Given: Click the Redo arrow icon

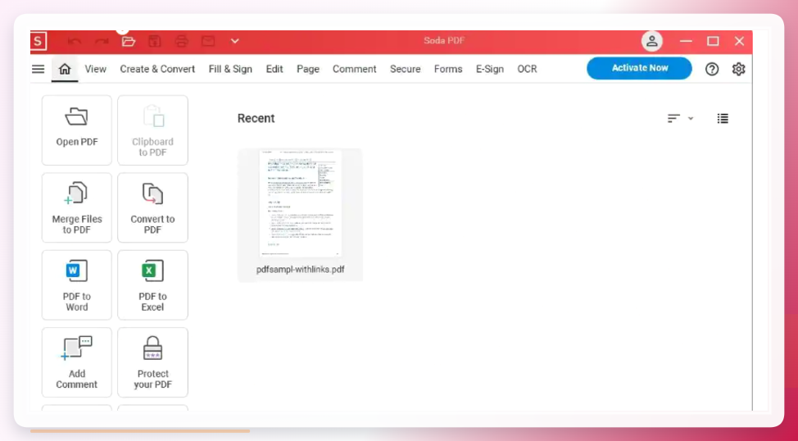Looking at the screenshot, I should (x=102, y=41).
